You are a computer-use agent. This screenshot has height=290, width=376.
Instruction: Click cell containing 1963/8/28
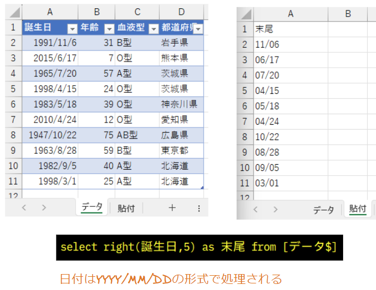coord(50,150)
